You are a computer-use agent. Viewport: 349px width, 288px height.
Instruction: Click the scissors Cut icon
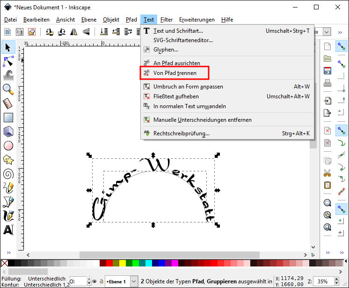click(327, 173)
